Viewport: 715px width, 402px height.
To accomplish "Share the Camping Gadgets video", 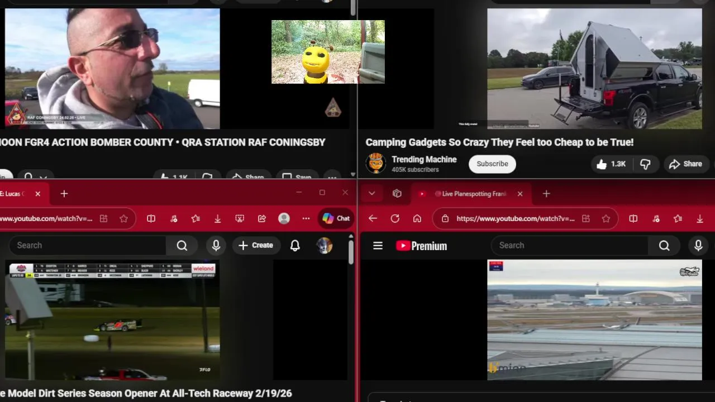I will click(685, 164).
